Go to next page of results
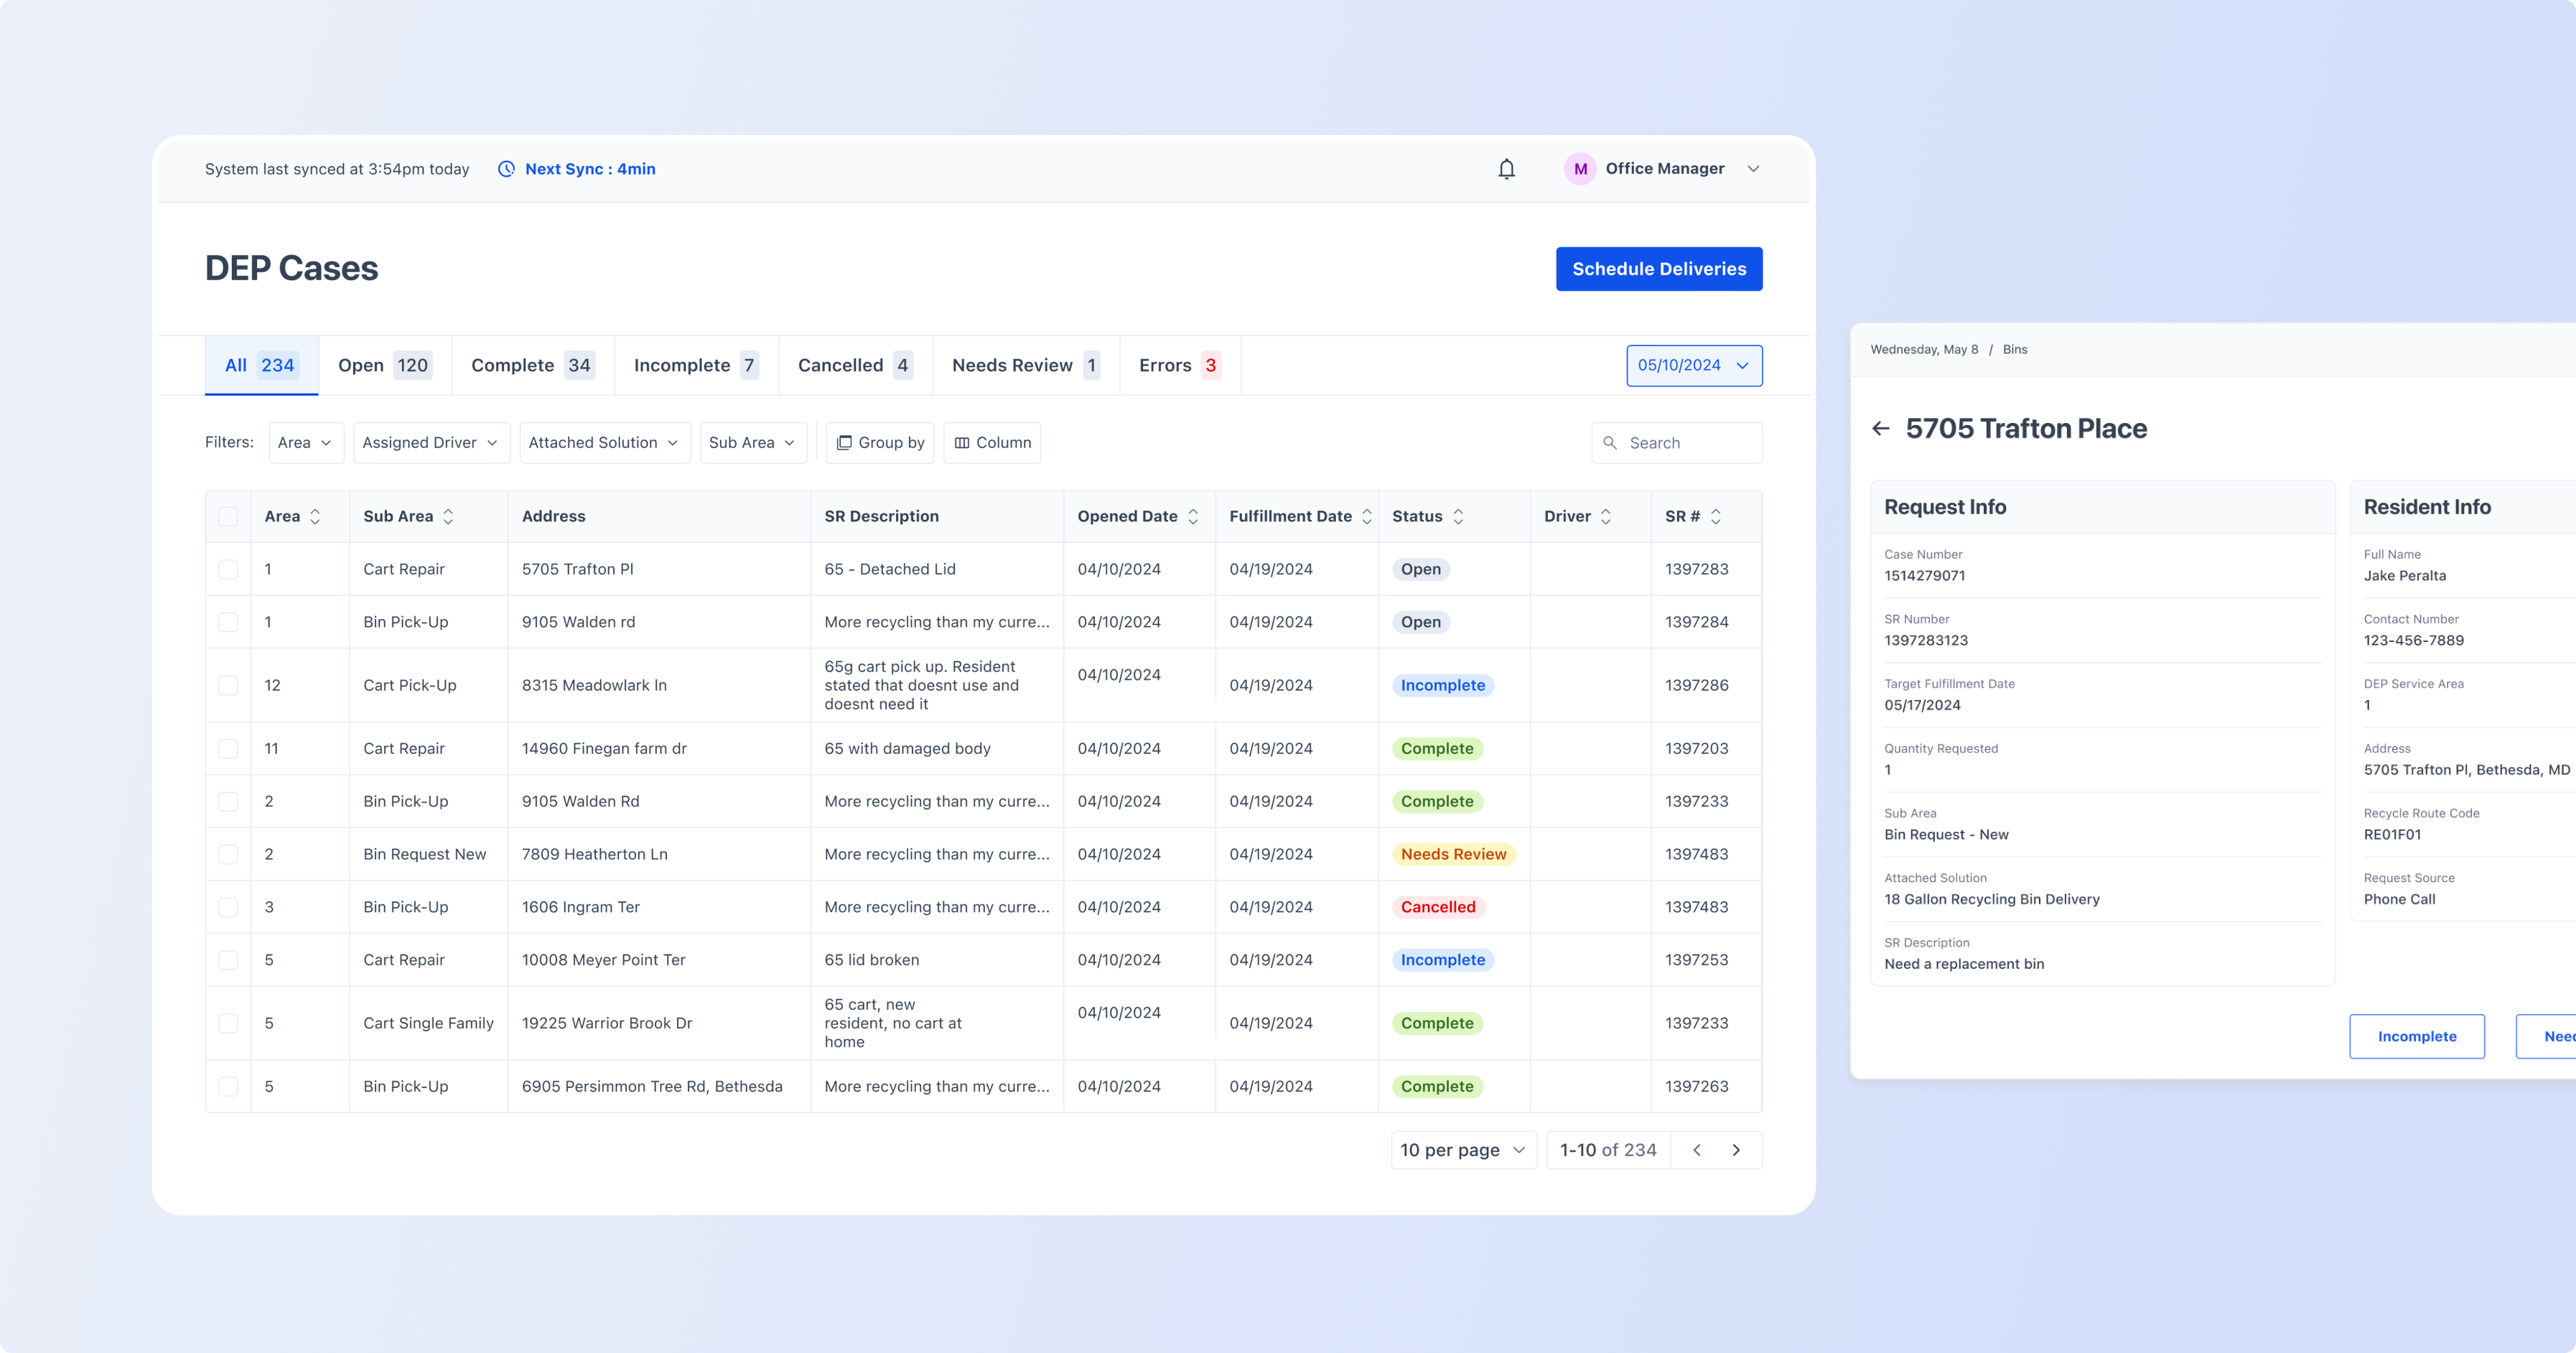The height and width of the screenshot is (1353, 2576). pyautogui.click(x=1736, y=1150)
